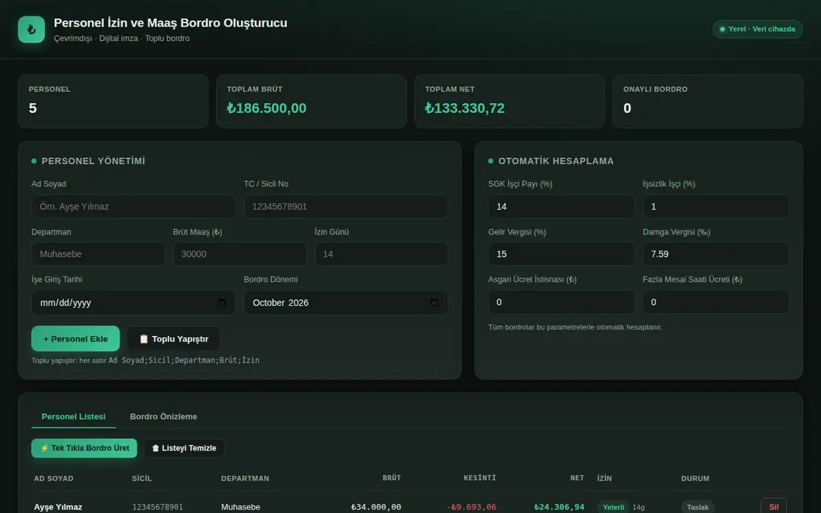Click the Toplam Net value ₺133.330,72

point(465,108)
